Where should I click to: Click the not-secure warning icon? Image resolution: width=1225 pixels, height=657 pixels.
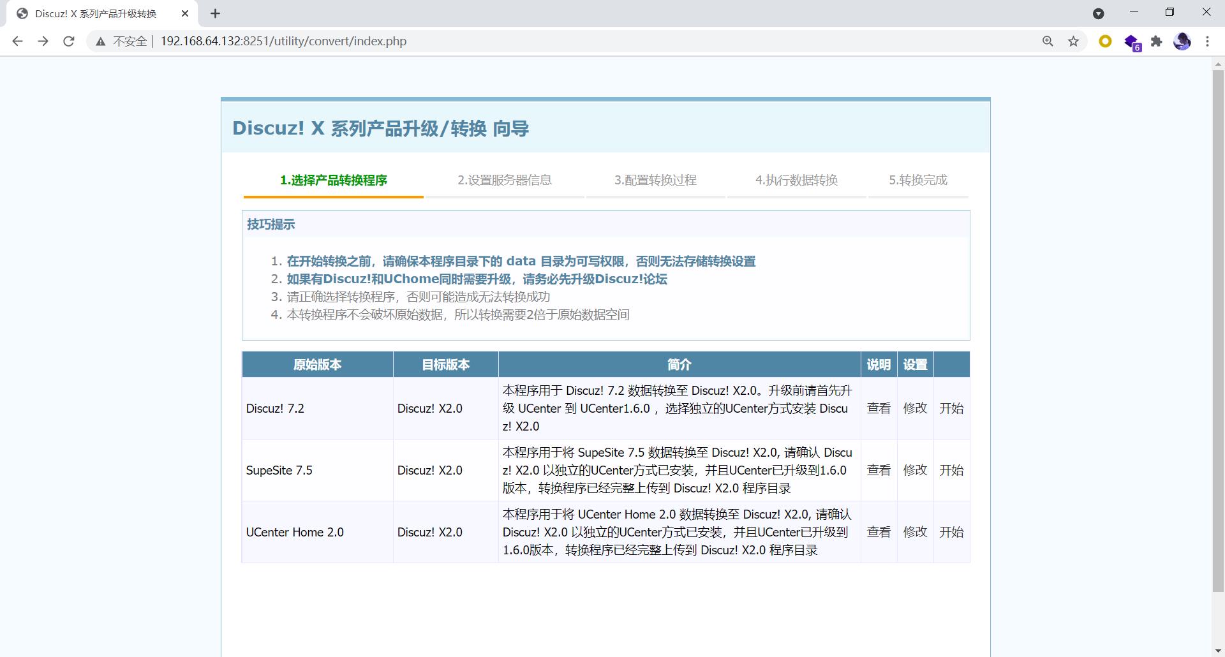point(101,41)
